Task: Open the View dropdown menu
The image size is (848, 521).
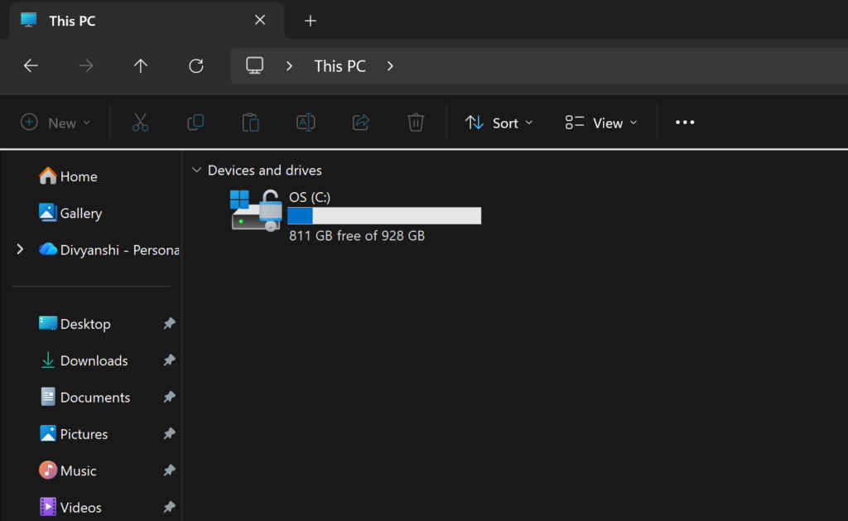Action: 601,123
